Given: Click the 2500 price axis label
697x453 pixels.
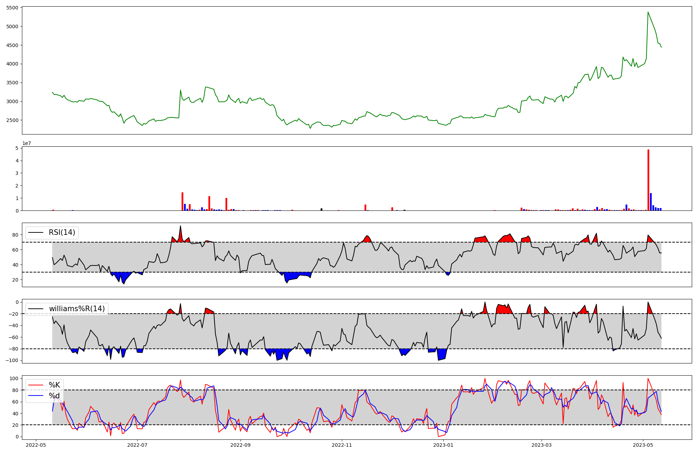Looking at the screenshot, I should (x=12, y=120).
